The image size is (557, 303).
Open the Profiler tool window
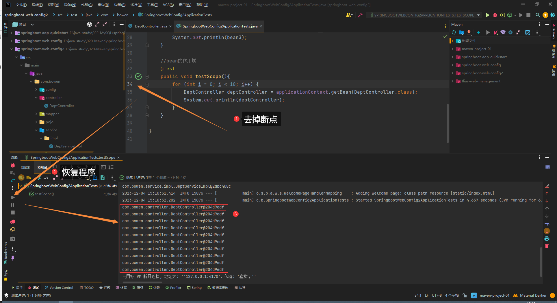(x=173, y=288)
